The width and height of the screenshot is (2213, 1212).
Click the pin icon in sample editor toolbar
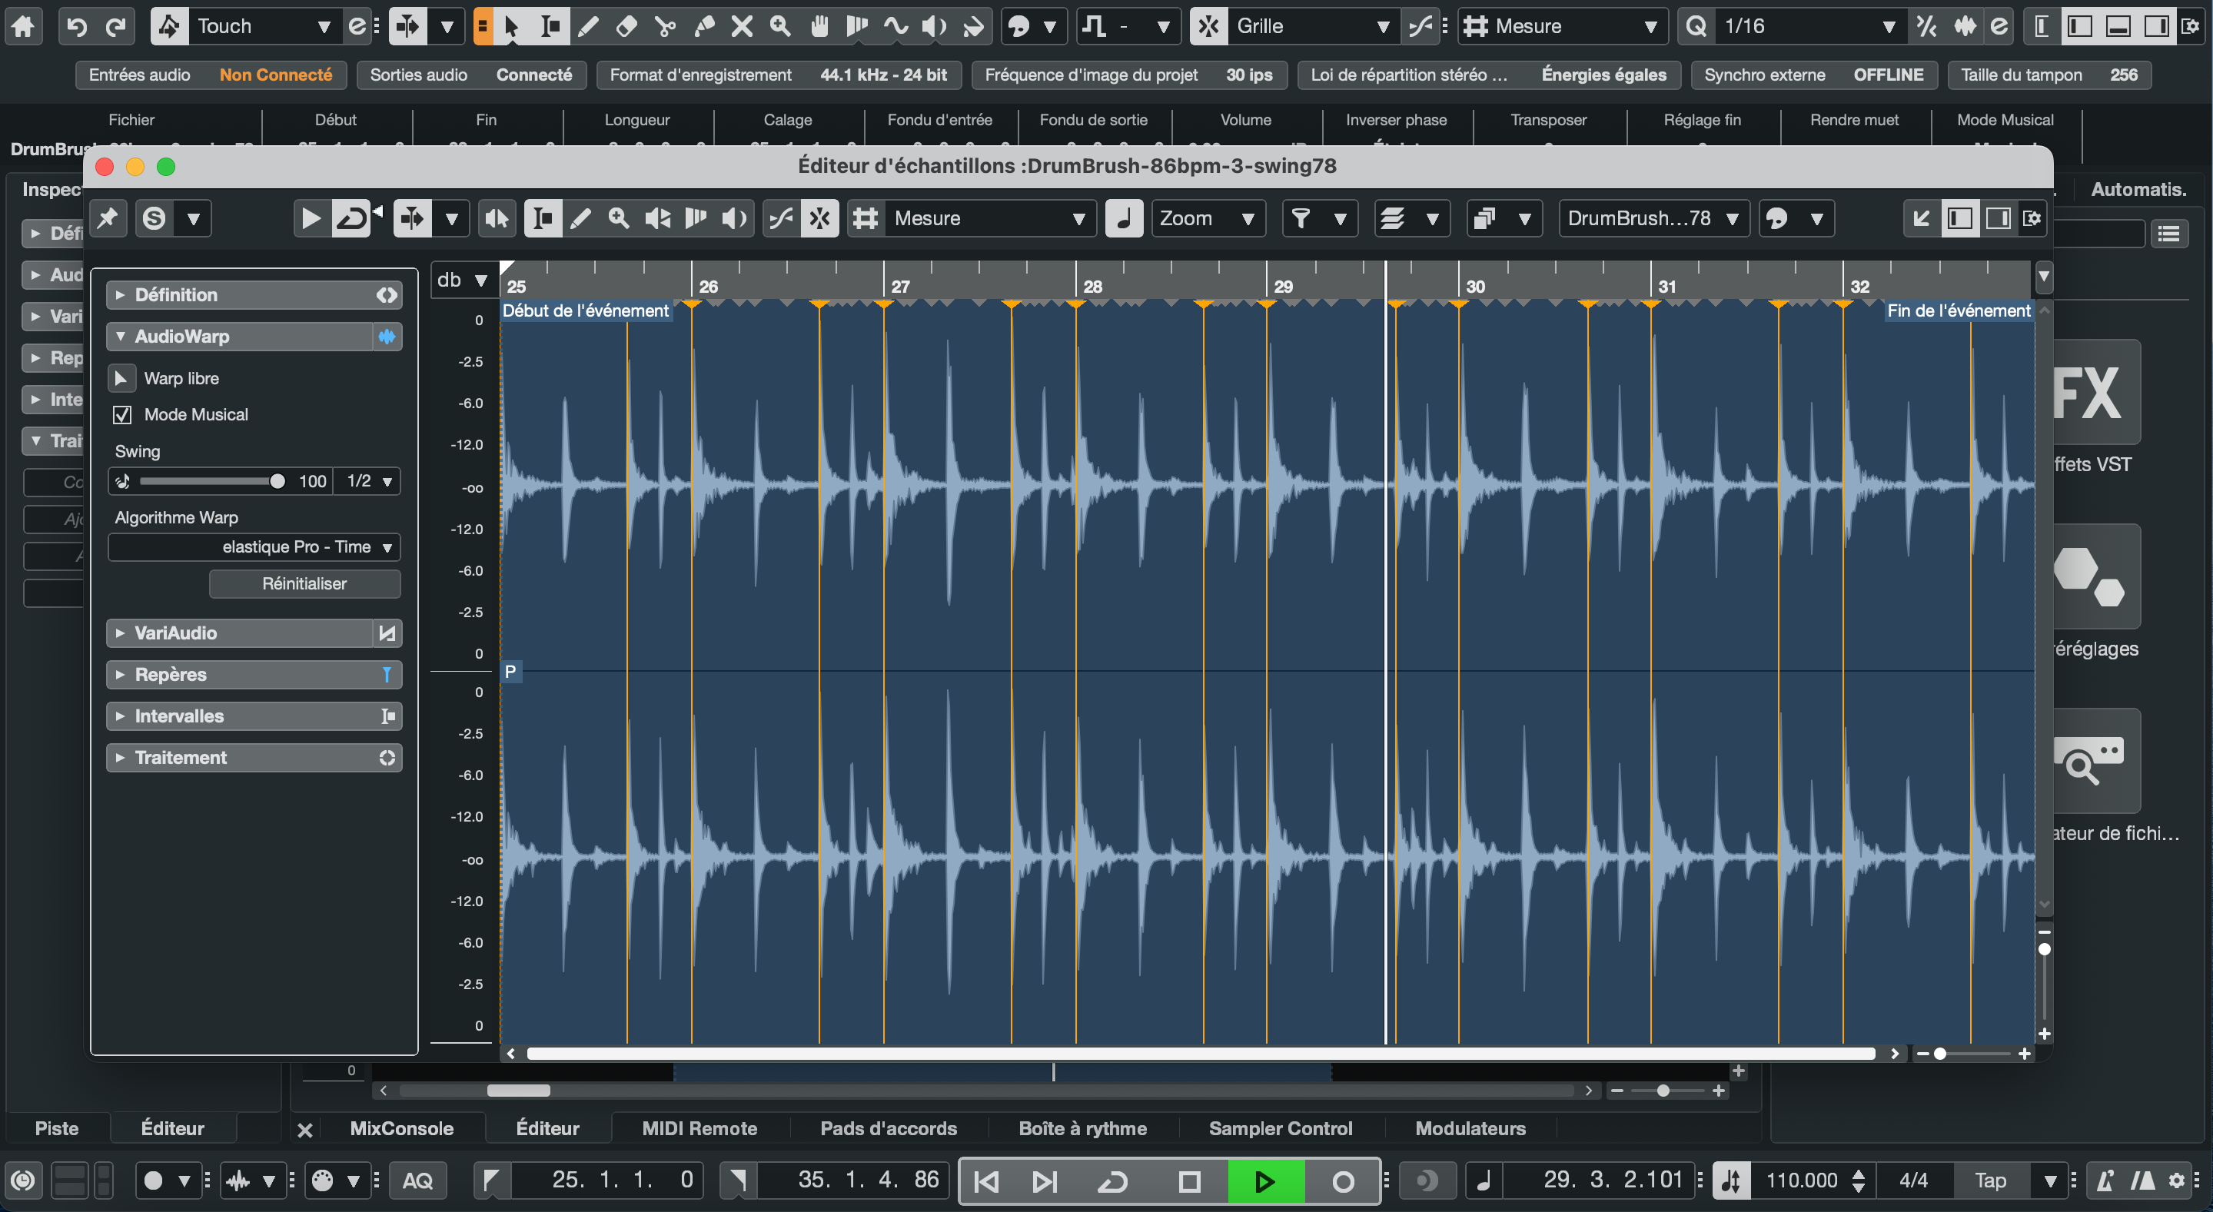[108, 218]
